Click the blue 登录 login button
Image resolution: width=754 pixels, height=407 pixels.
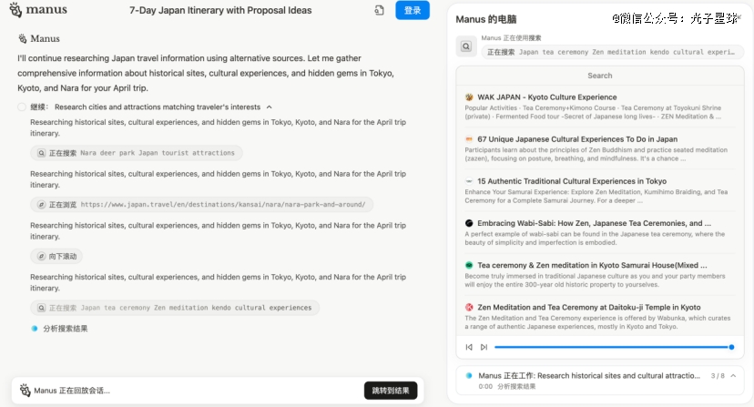coord(412,11)
